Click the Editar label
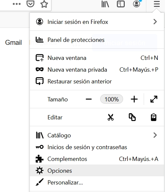165x192 pixels. tap(55, 117)
